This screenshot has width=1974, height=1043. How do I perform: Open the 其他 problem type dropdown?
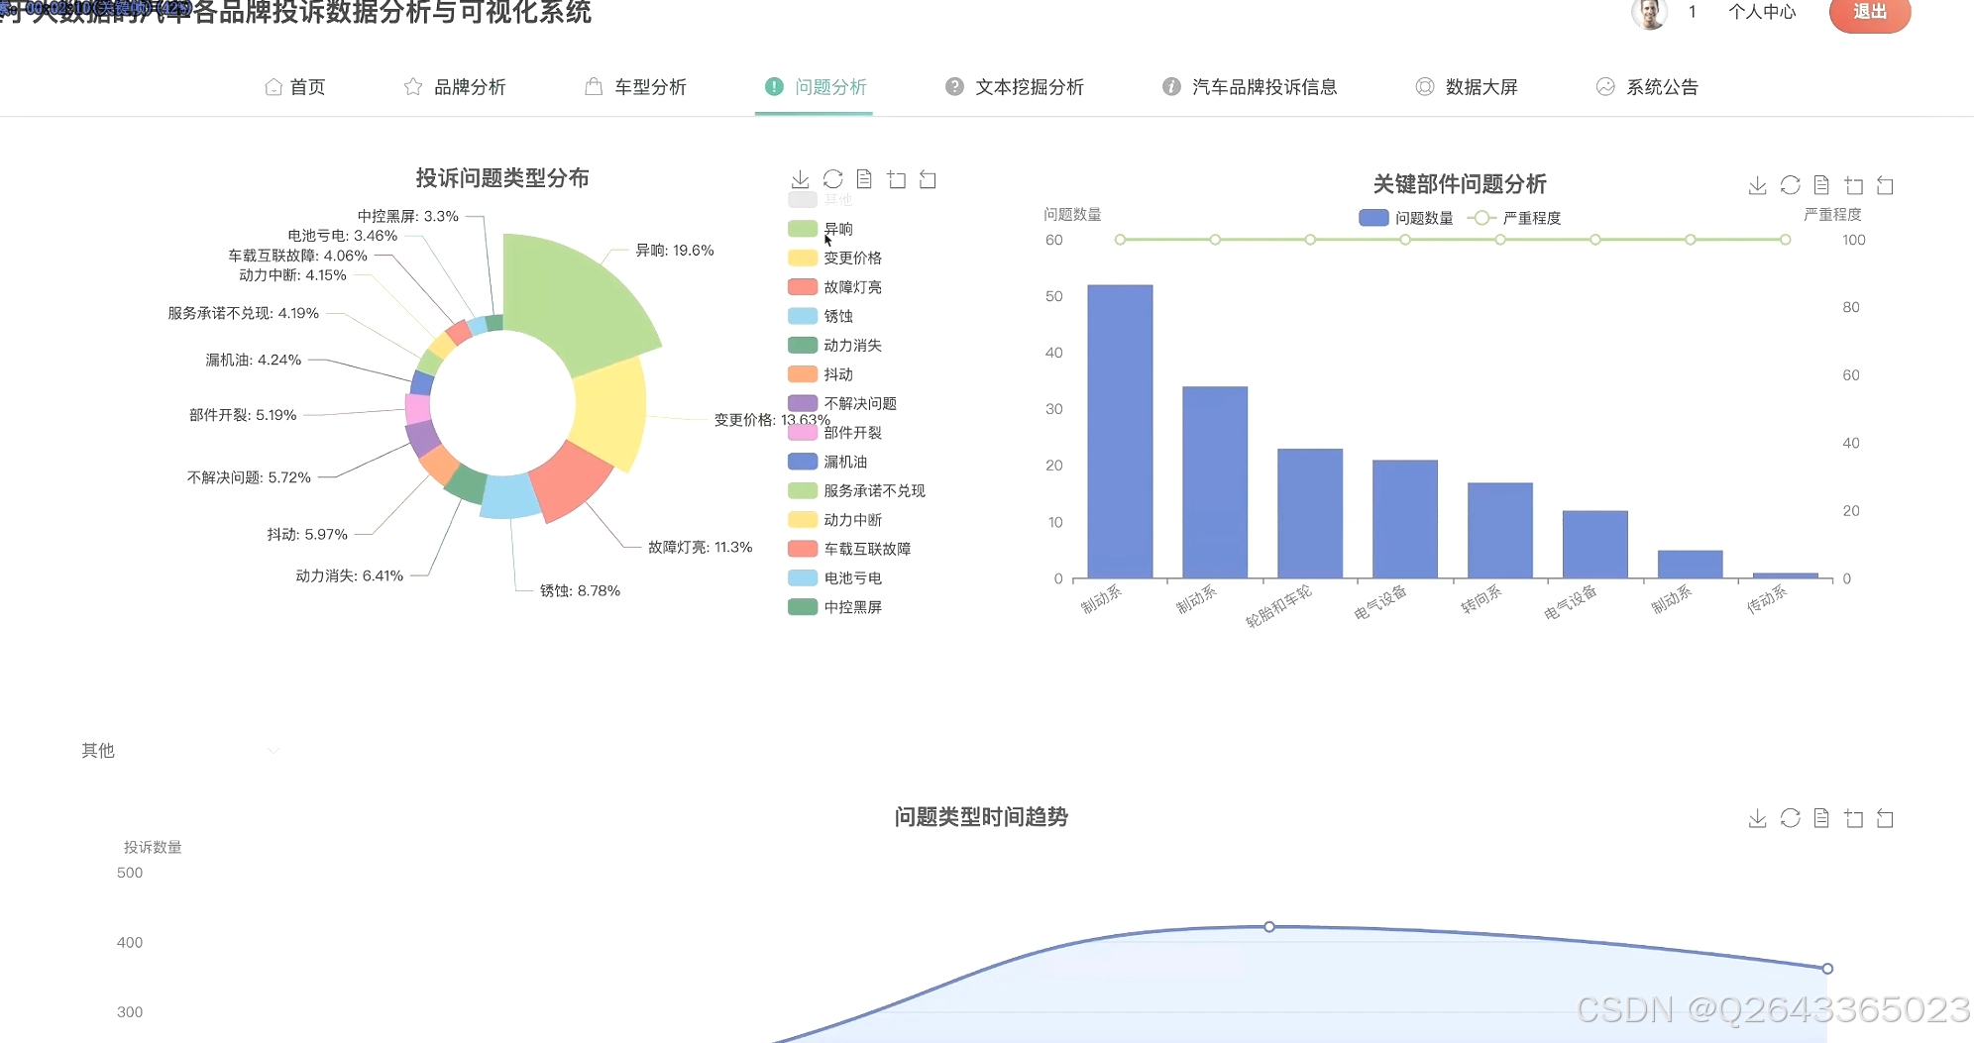[180, 751]
